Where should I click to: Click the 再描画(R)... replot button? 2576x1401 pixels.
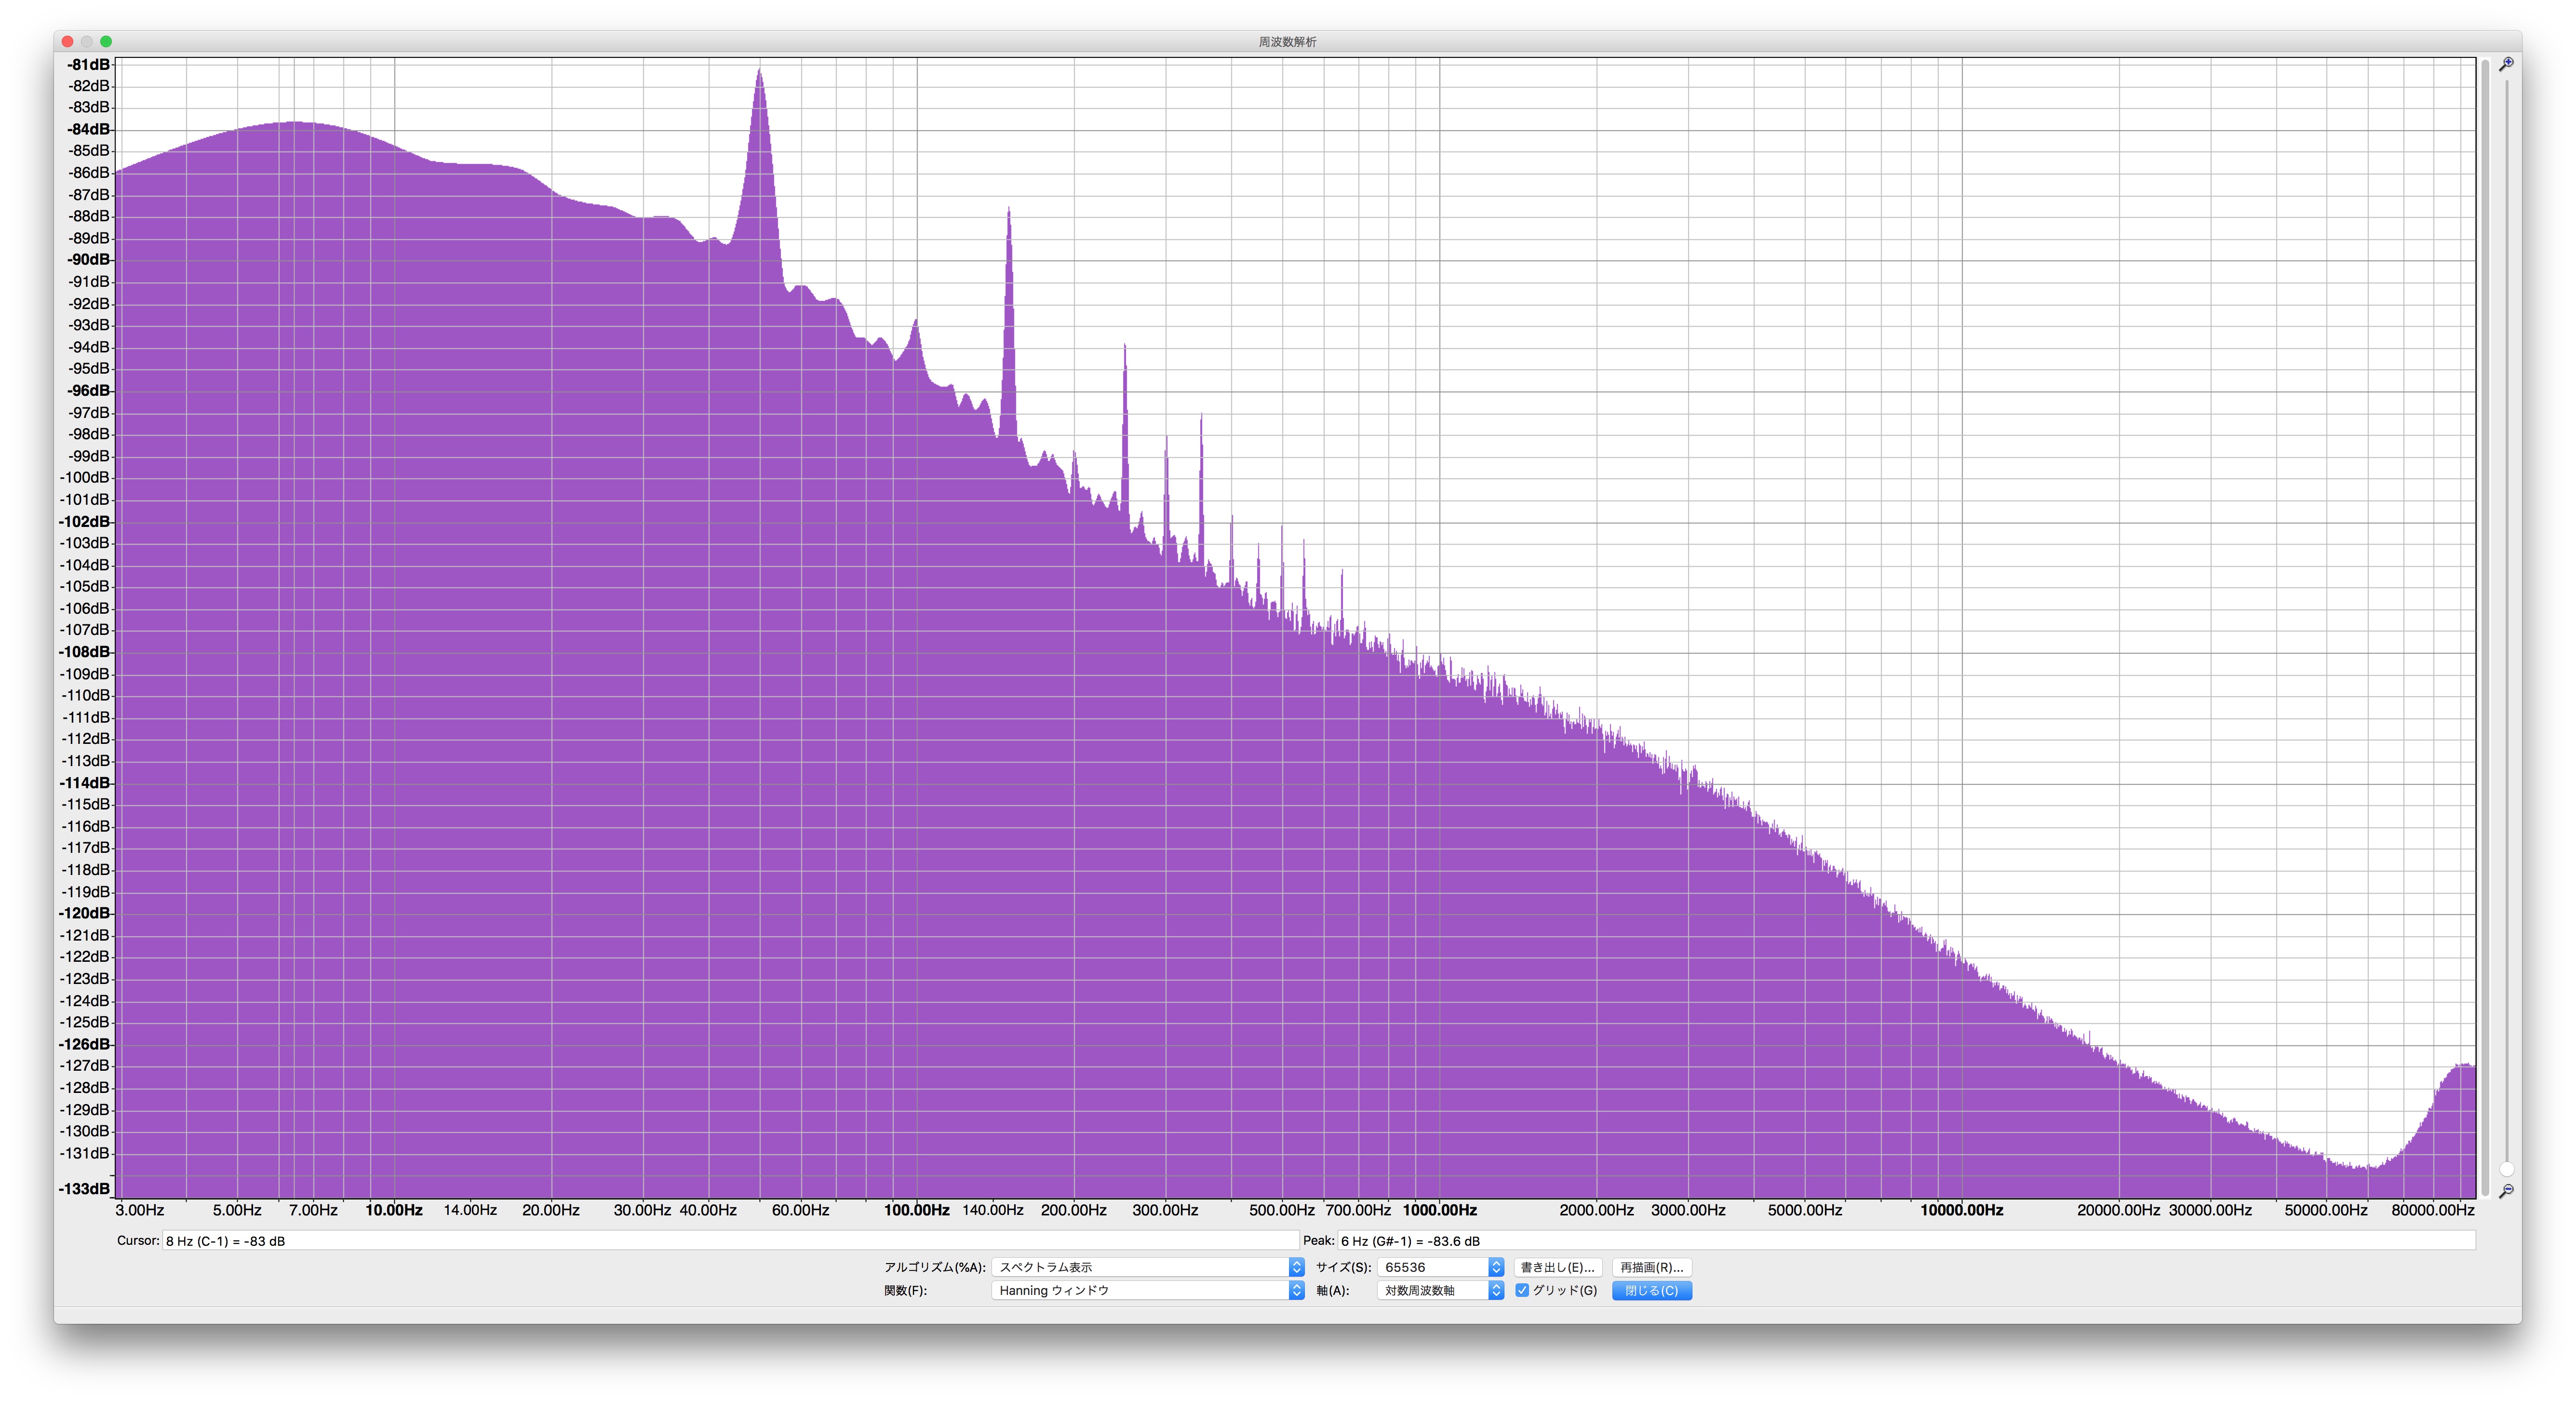coord(1652,1267)
